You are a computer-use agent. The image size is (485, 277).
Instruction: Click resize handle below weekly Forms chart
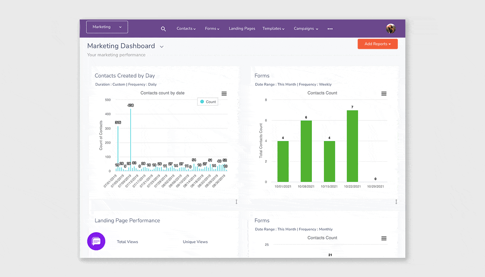coord(396,202)
